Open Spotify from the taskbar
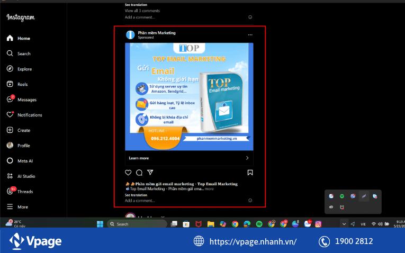 point(259,224)
